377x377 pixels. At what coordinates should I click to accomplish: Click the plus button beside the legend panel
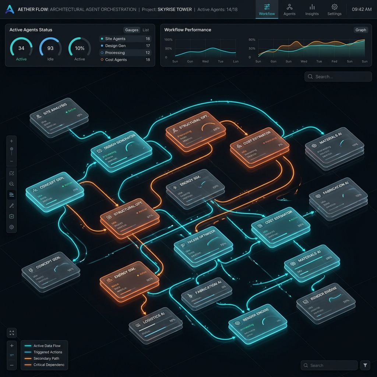(11, 345)
